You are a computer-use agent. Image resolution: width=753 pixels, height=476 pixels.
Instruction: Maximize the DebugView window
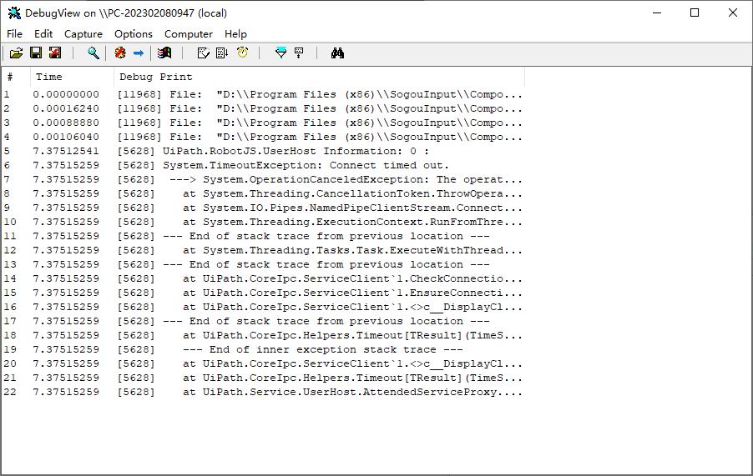tap(695, 13)
